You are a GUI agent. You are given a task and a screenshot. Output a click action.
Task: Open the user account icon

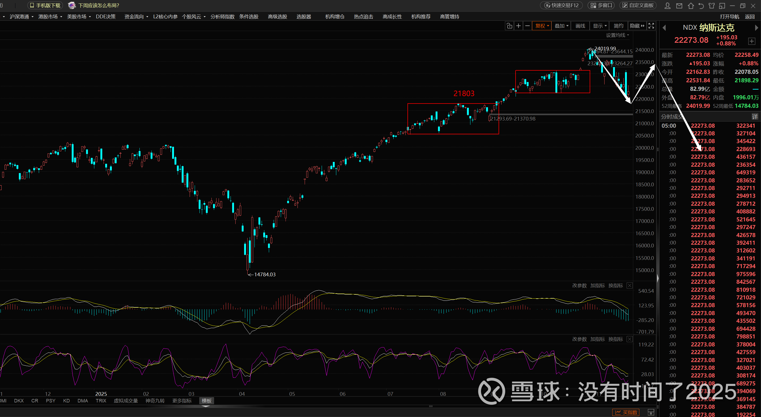(667, 6)
